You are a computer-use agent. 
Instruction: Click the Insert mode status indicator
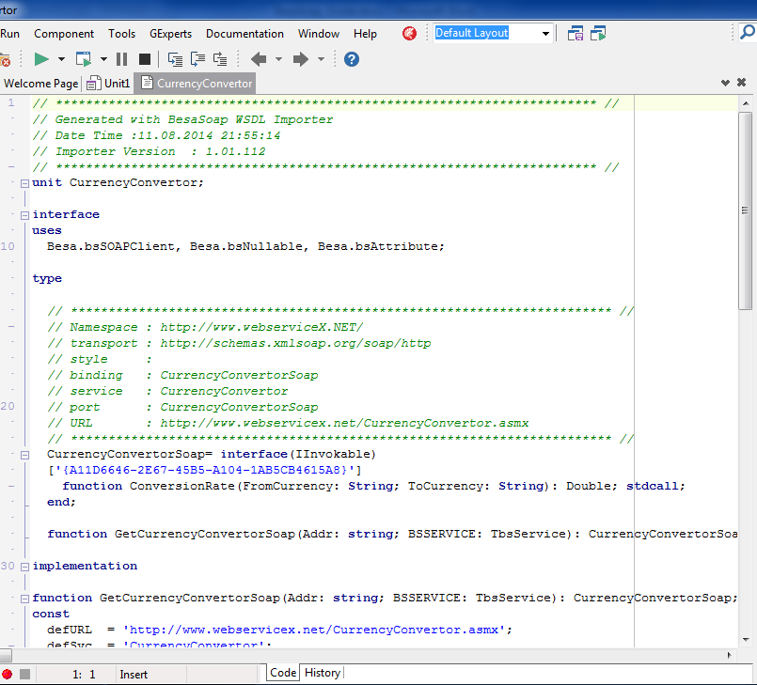point(134,675)
